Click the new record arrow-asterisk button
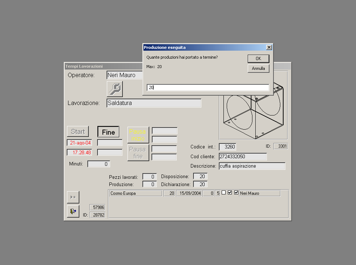 click(73, 197)
